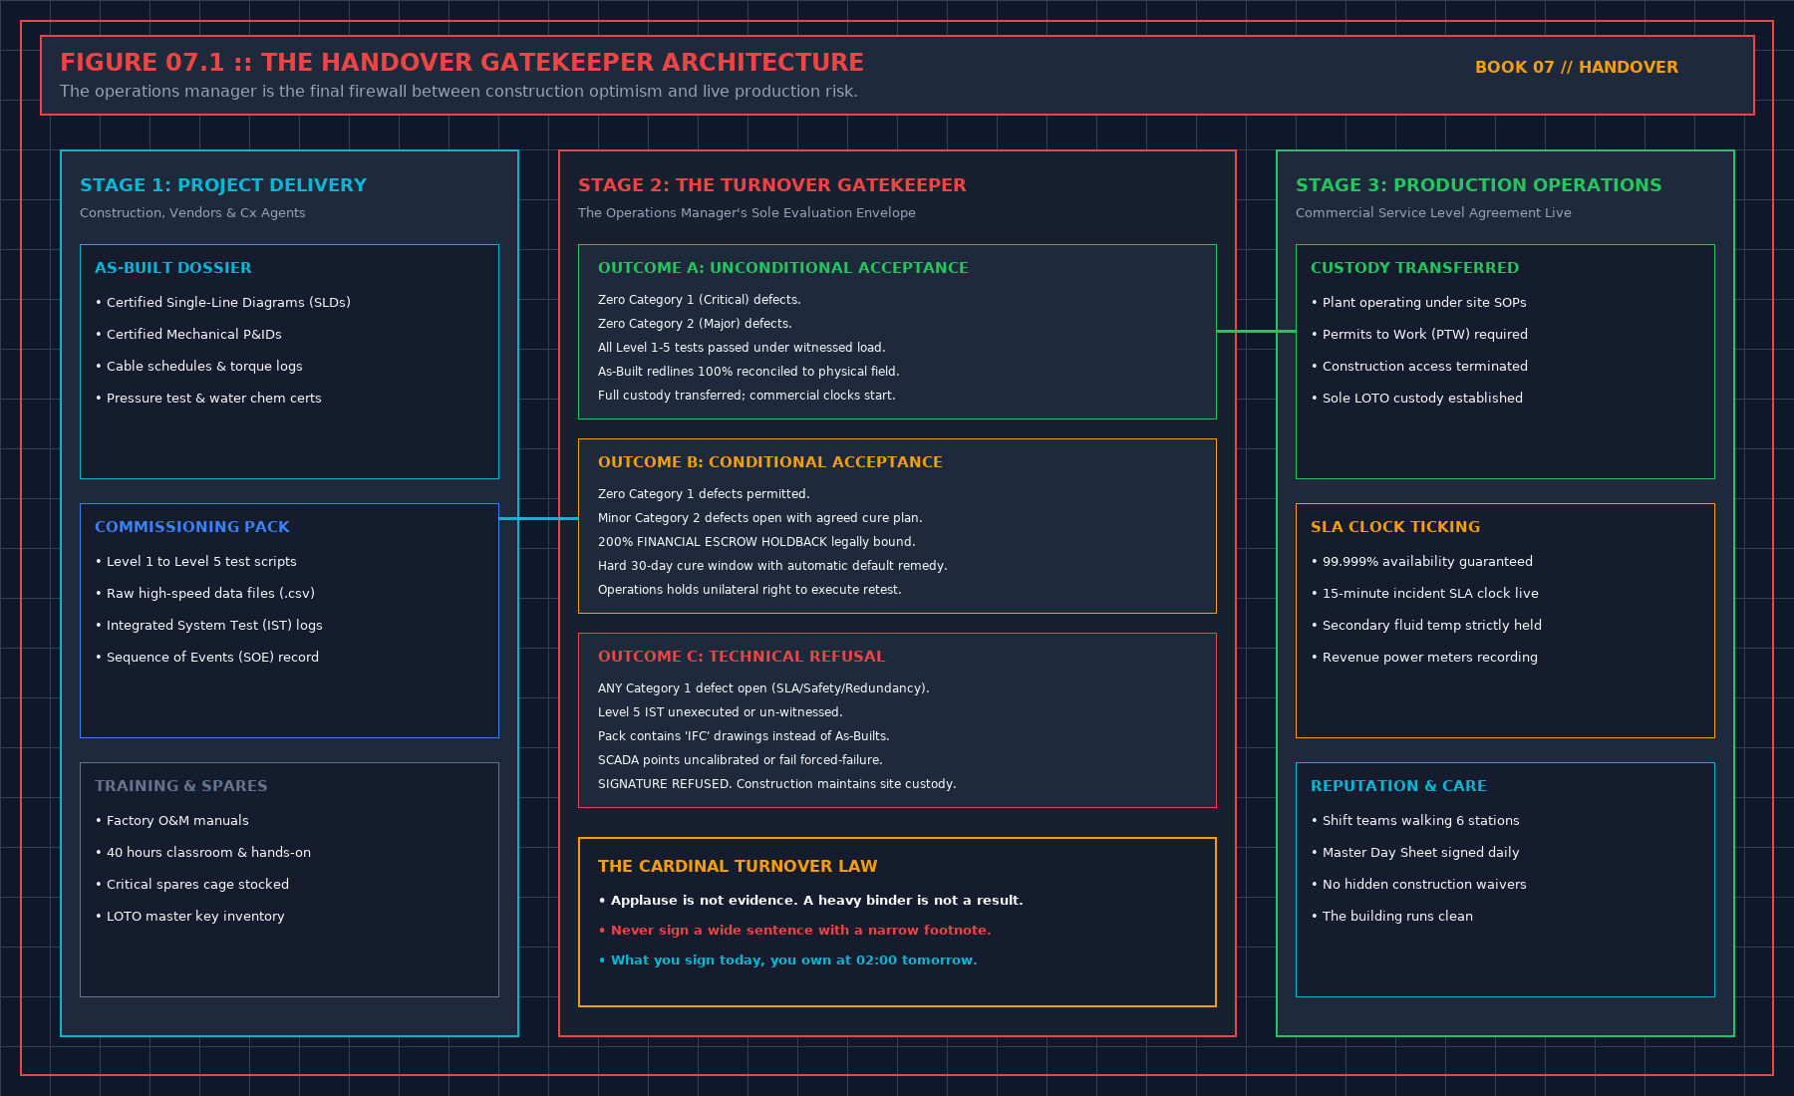This screenshot has height=1096, width=1794.
Task: Click the STAGE 1: PROJECT DELIVERY heading
Action: point(223,185)
